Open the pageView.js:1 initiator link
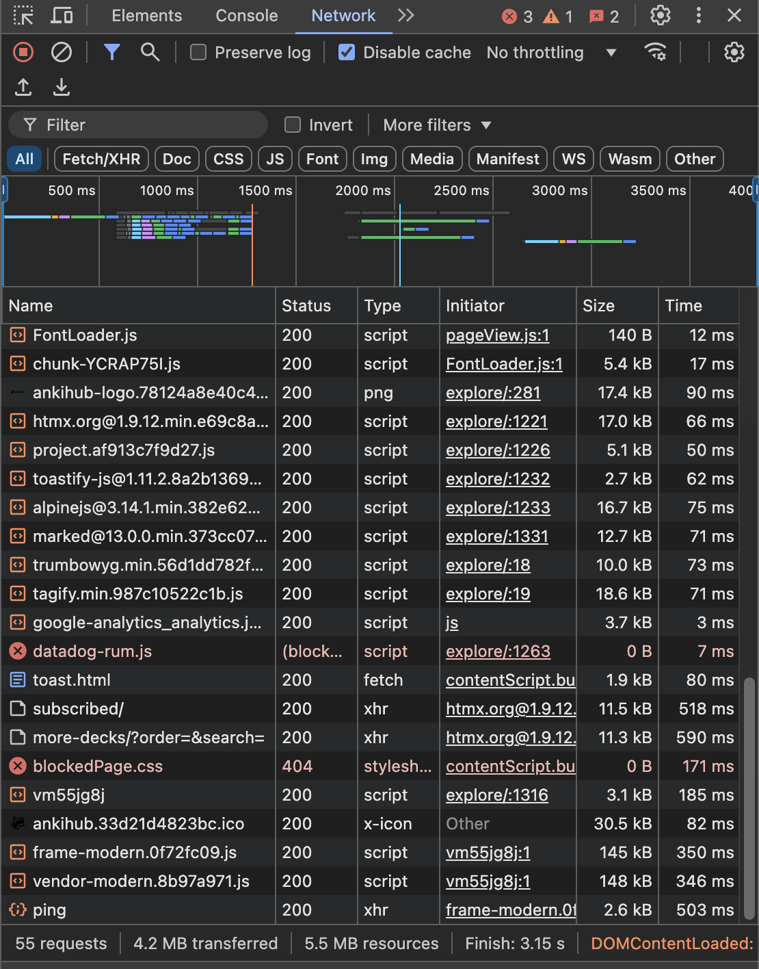This screenshot has height=969, width=759. (x=497, y=335)
